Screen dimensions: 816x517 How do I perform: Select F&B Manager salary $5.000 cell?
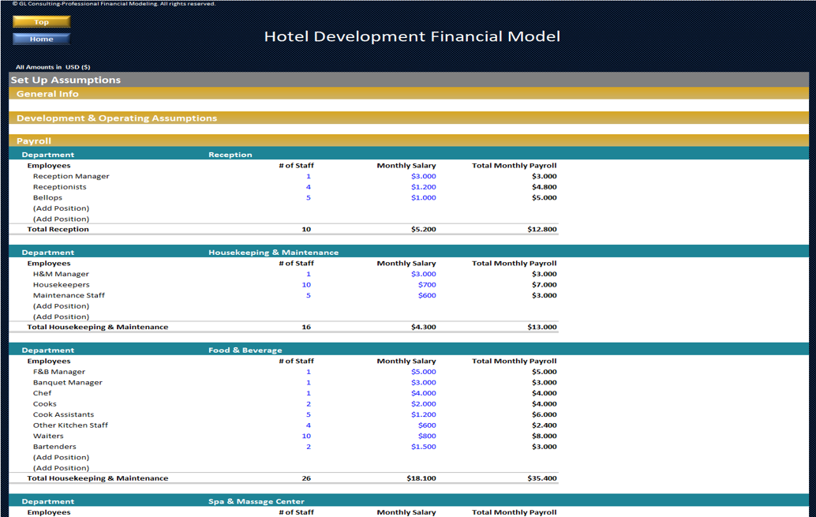[x=423, y=372]
